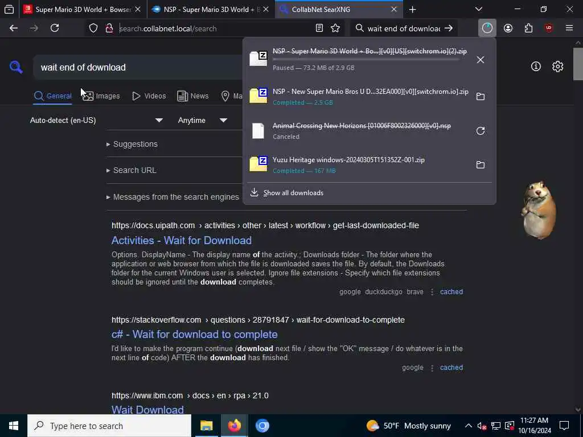Reload the current page

coord(55,28)
